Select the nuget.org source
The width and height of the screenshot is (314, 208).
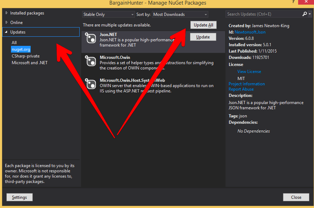(x=21, y=49)
